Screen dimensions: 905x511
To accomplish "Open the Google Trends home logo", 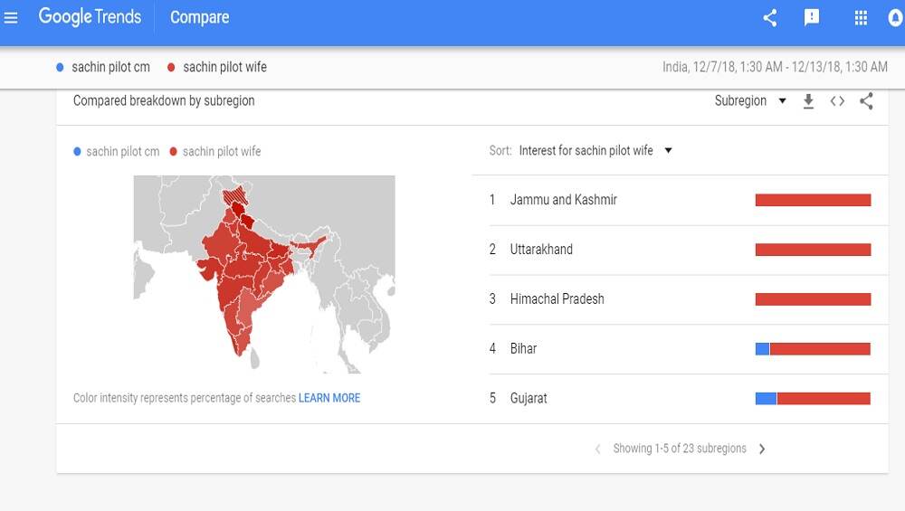I will 90,16.
